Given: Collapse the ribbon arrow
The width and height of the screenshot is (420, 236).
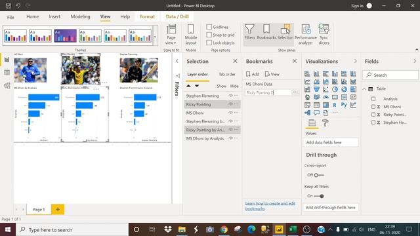Looking at the screenshot, I should pos(417,50).
